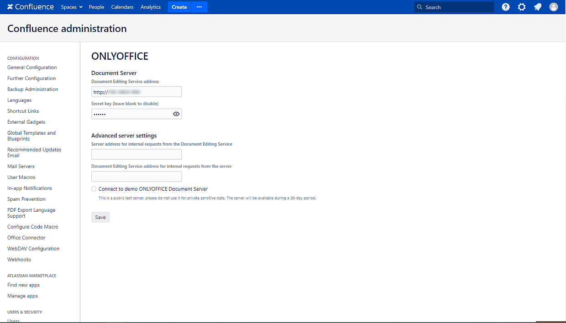The width and height of the screenshot is (566, 323).
Task: Open Backup Administration
Action: 32,89
